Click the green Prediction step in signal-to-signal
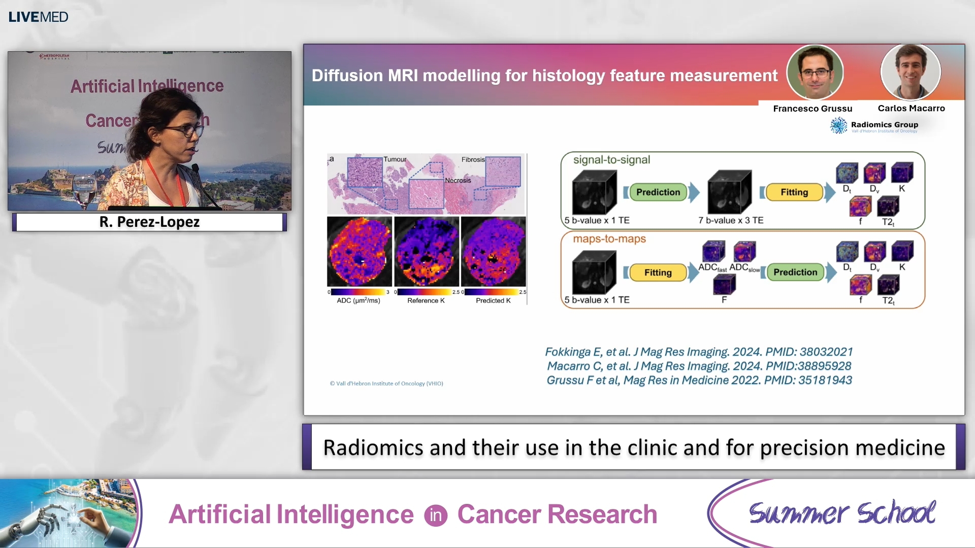The width and height of the screenshot is (975, 548). click(x=658, y=192)
